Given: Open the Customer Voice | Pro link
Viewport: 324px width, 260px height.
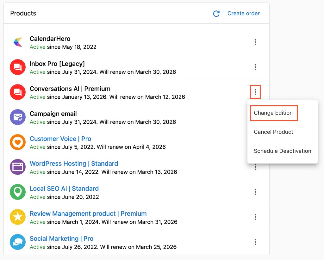Looking at the screenshot, I should click(60, 139).
